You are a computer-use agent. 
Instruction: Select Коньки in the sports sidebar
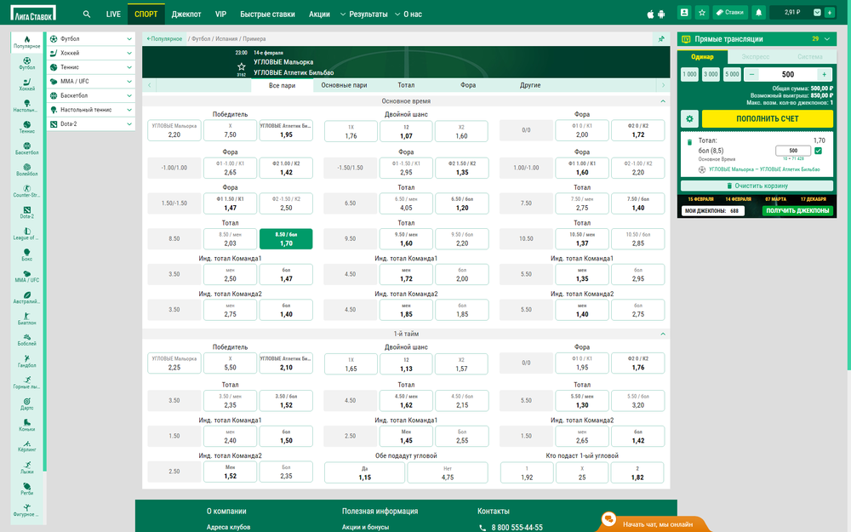pyautogui.click(x=26, y=425)
